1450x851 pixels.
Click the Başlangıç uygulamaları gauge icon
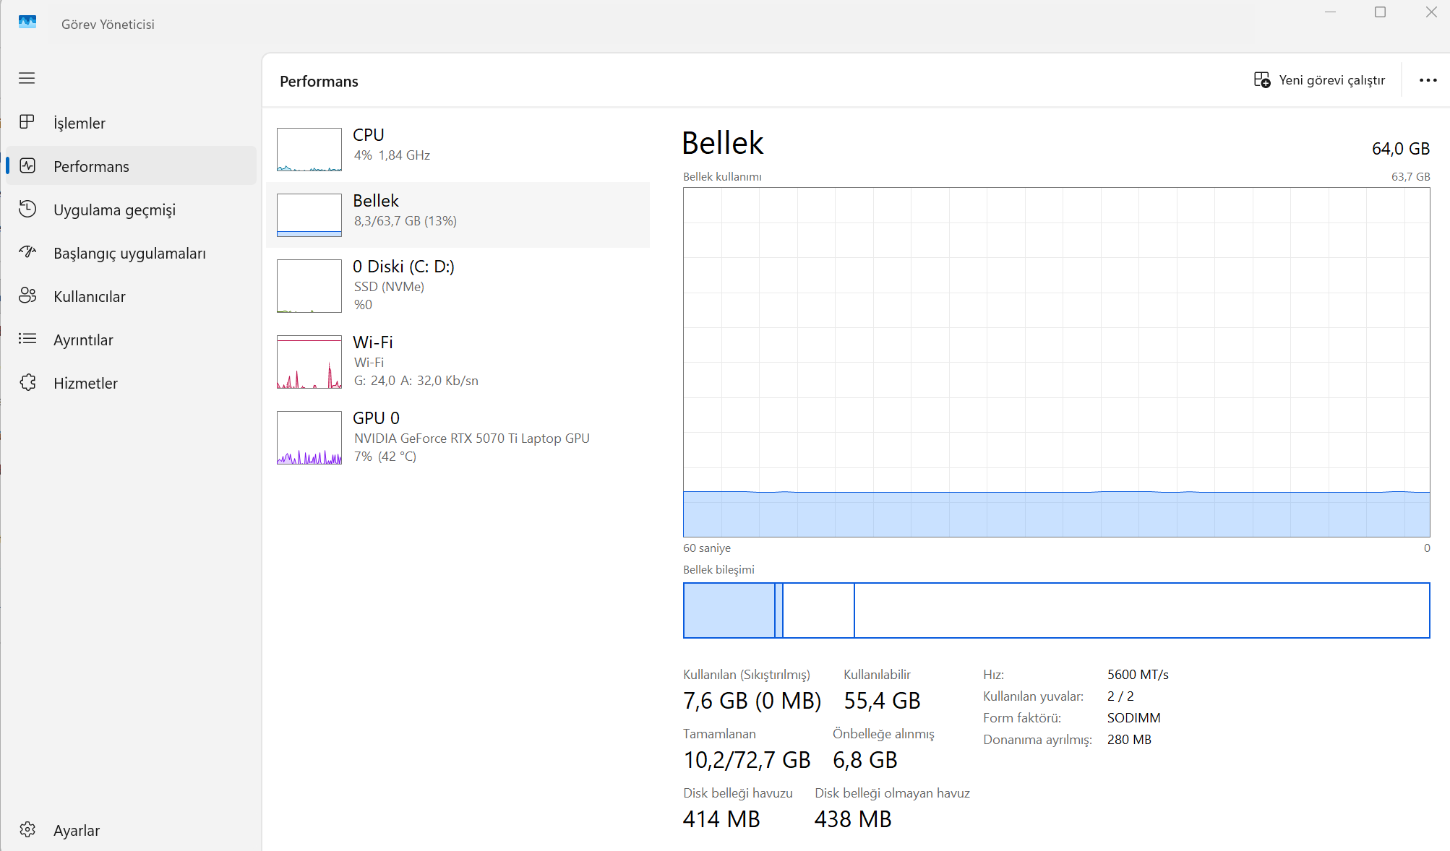[27, 252]
